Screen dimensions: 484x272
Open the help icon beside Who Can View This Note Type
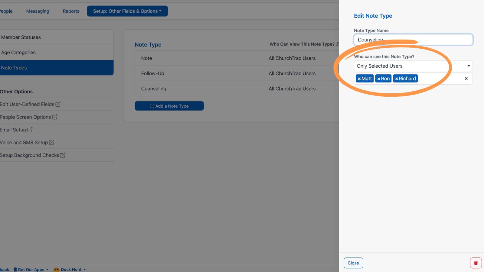(x=337, y=44)
